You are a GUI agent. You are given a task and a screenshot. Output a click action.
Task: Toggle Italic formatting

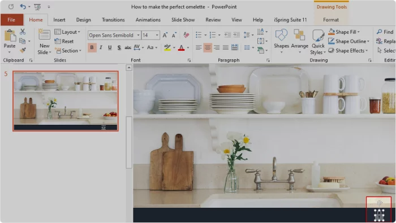101,47
